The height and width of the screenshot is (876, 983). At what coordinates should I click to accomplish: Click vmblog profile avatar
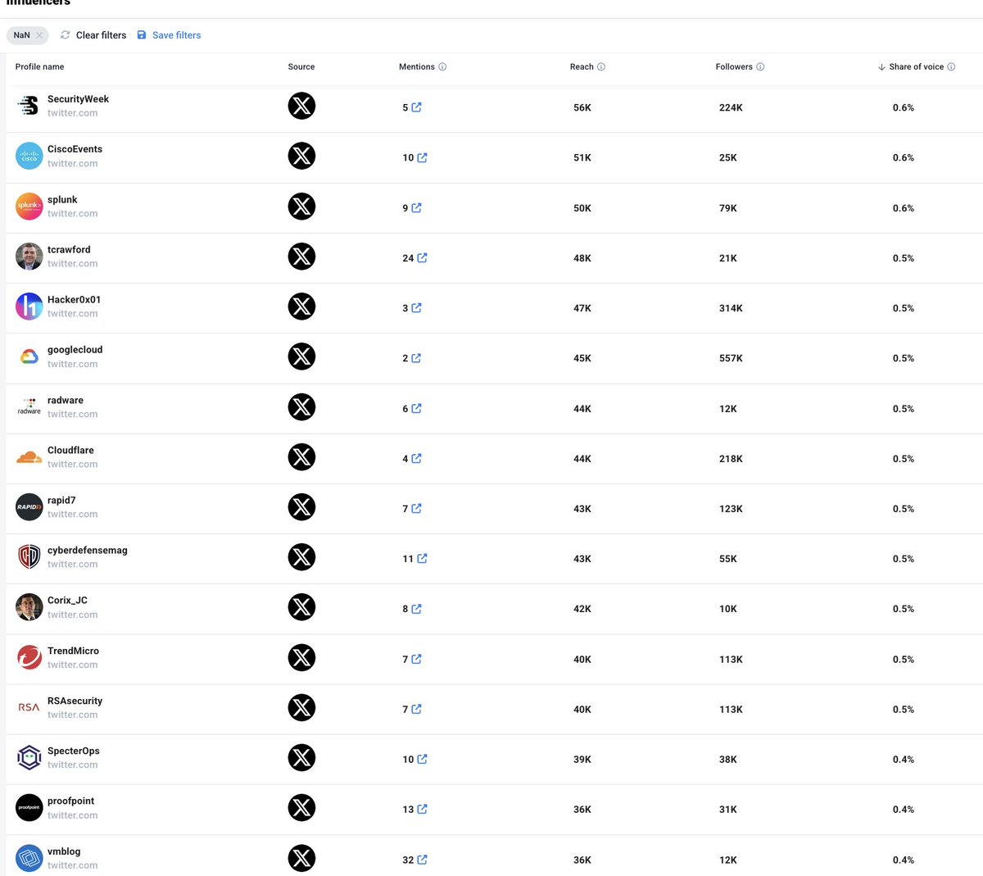pos(29,858)
